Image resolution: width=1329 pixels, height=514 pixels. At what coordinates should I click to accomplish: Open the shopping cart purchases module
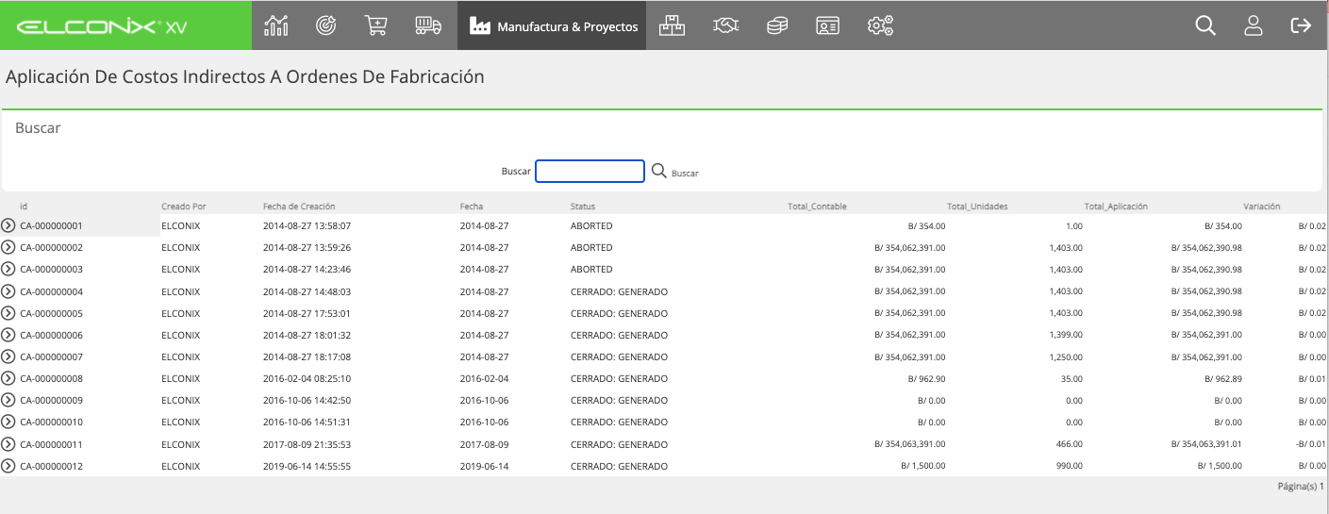point(376,25)
